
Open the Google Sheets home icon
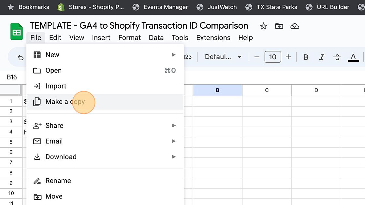(17, 32)
